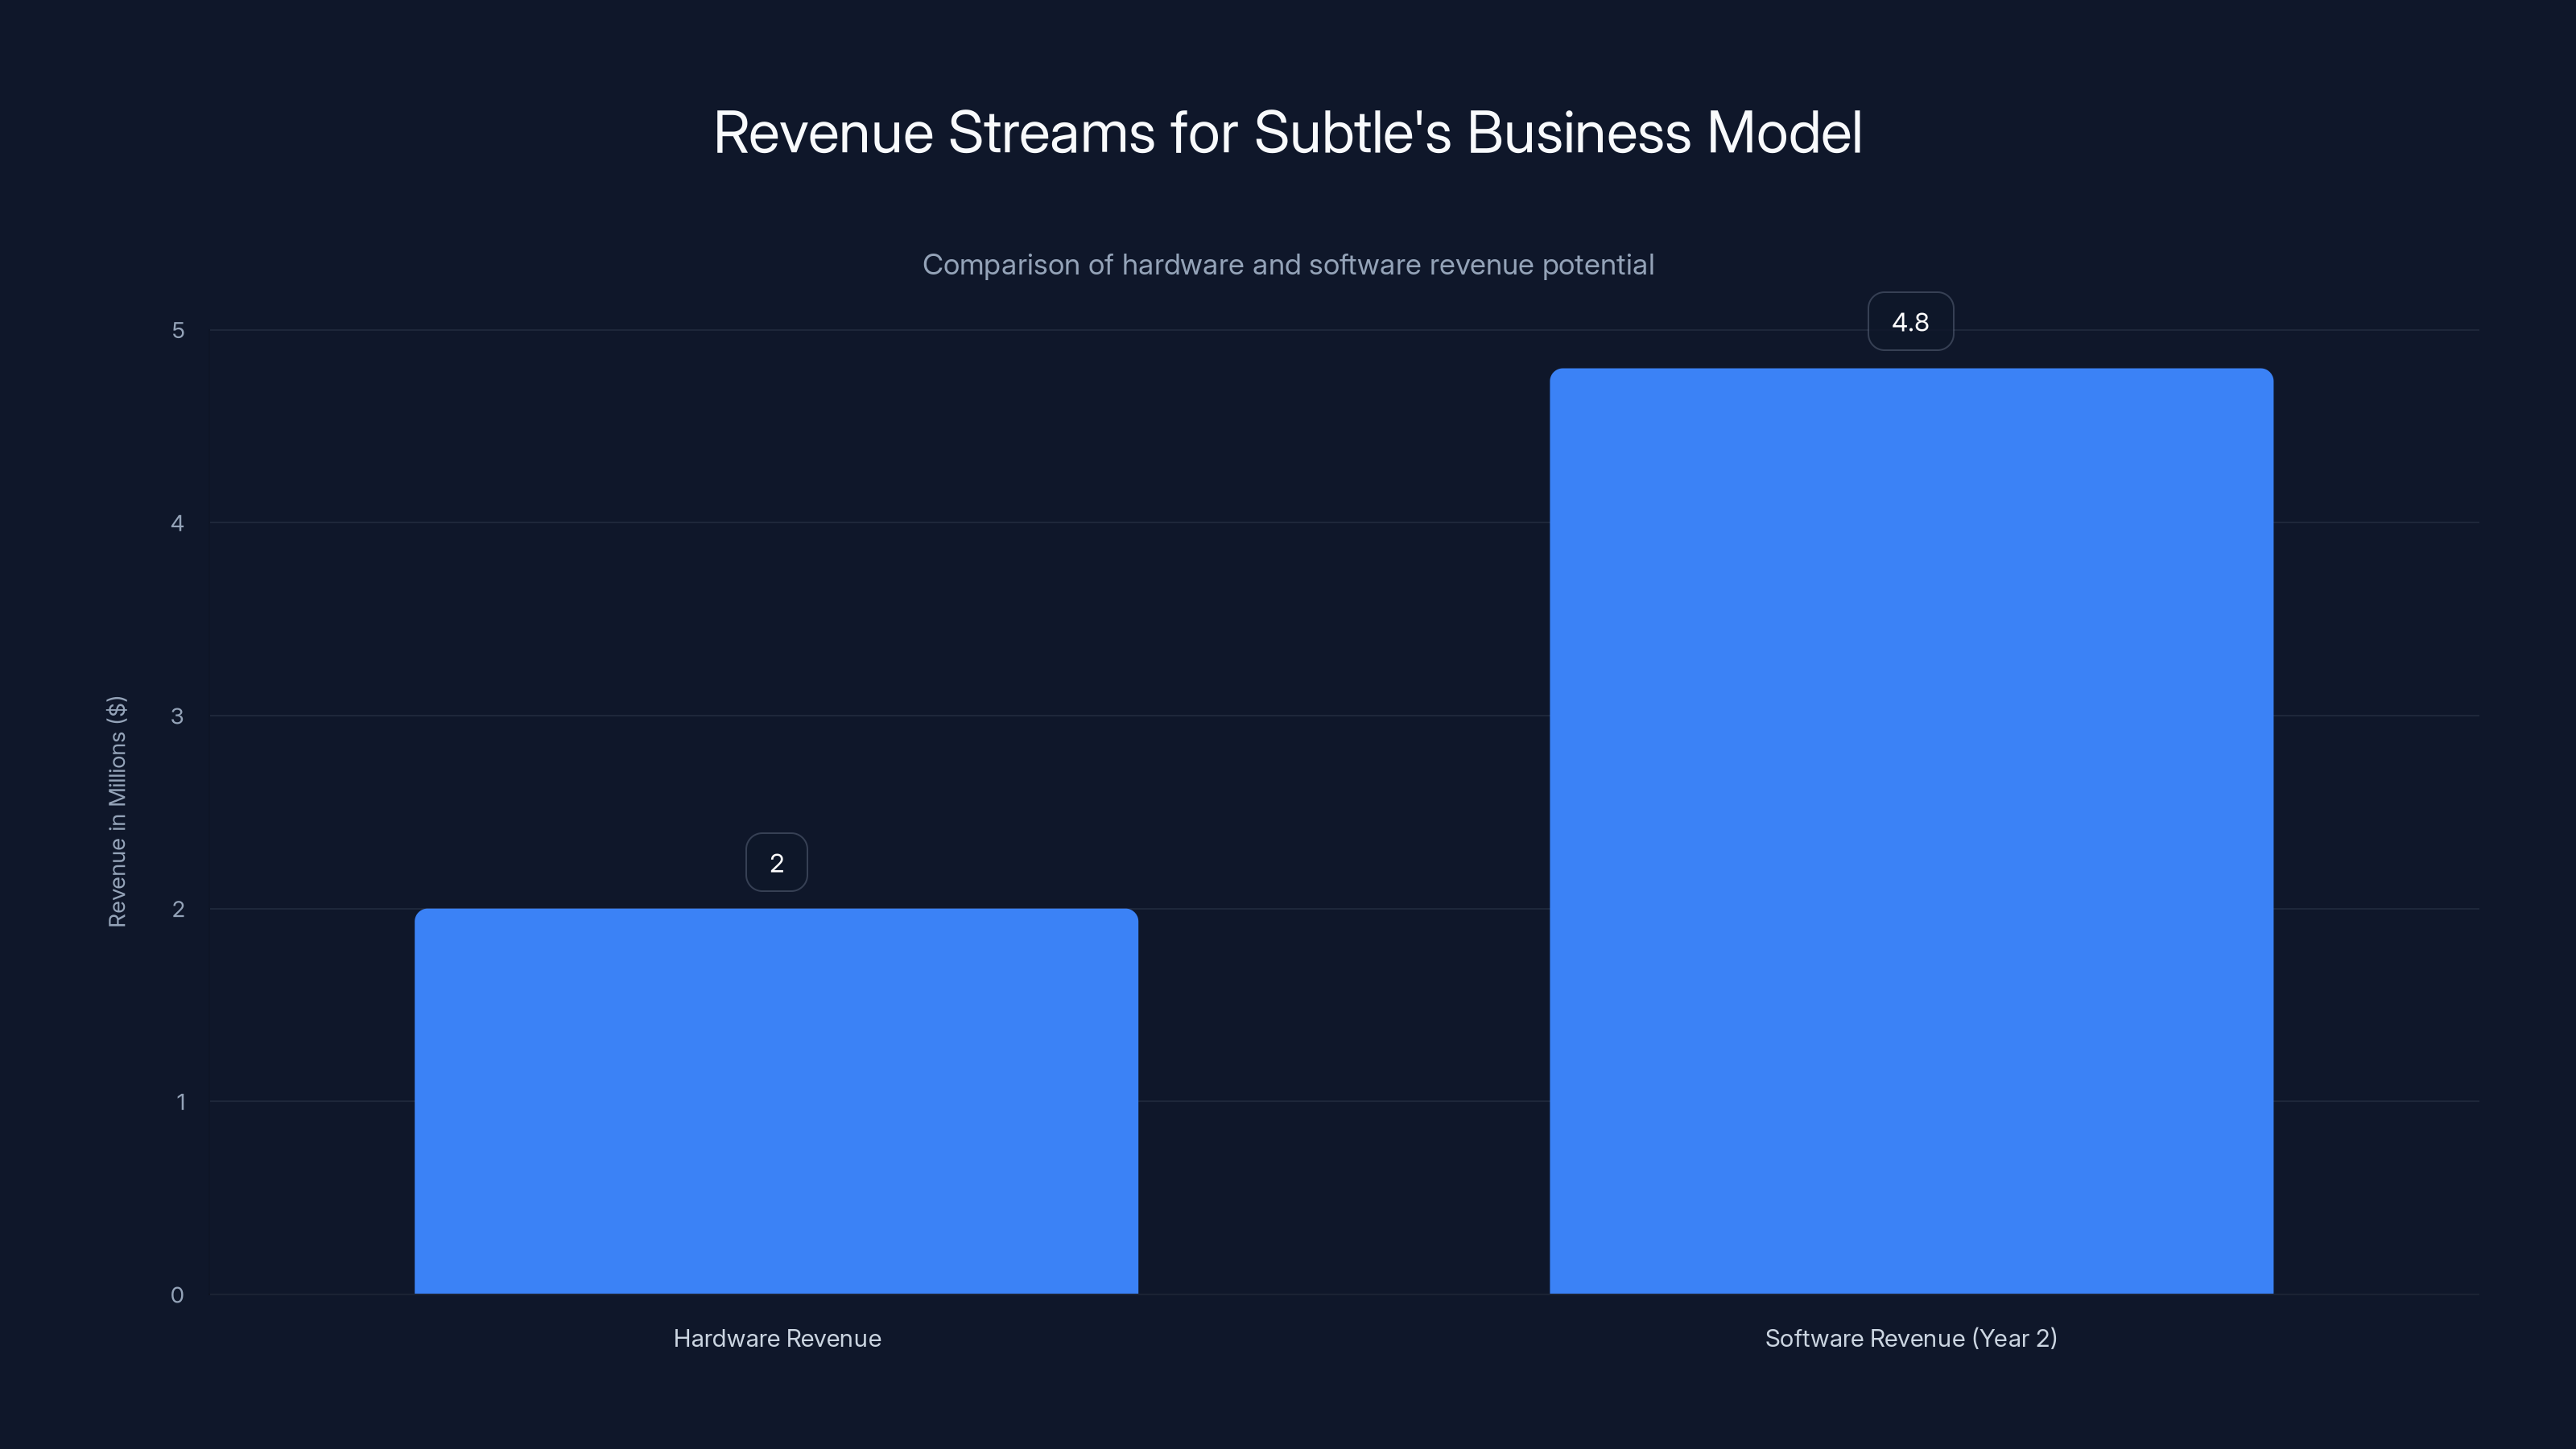Click the 4 marker on the y-axis
Image resolution: width=2576 pixels, height=1449 pixels.
click(x=180, y=522)
